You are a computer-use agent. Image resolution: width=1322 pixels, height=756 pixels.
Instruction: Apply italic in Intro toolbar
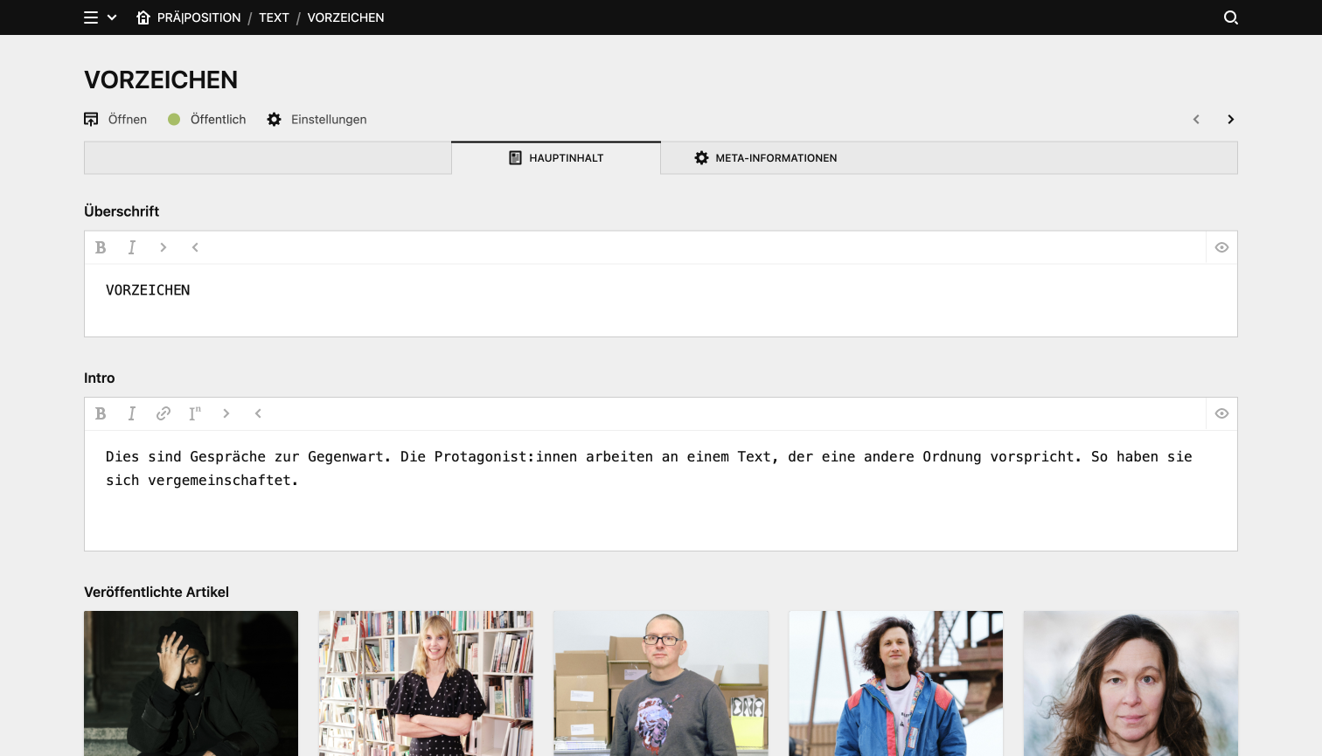click(132, 413)
